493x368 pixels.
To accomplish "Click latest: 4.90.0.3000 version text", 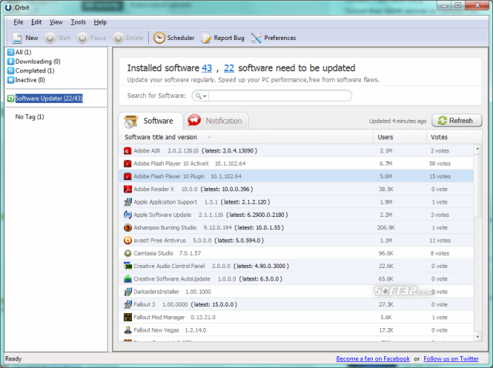I will coord(261,266).
